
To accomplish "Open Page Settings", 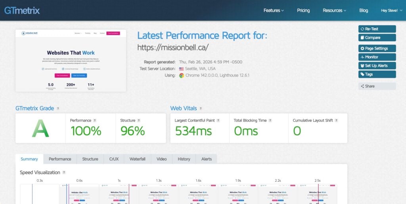I will (377, 48).
